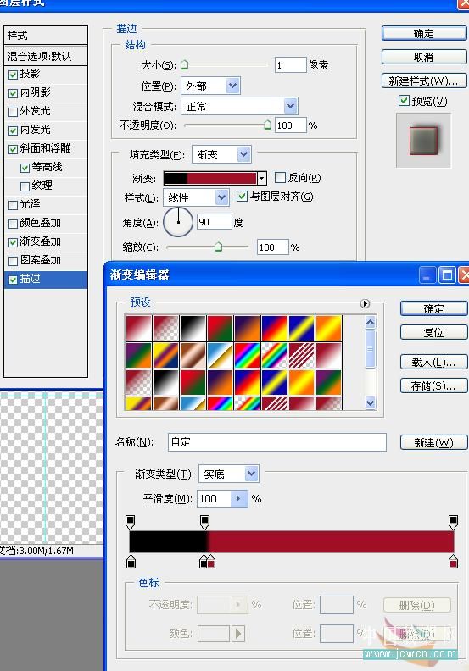Toggle the 与图层对齐 align with layer checkbox
This screenshot has height=671, width=469.
point(242,197)
